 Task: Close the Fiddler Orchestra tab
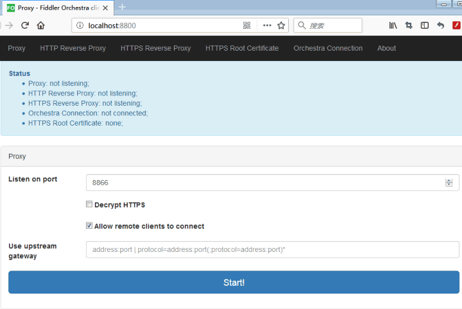105,8
